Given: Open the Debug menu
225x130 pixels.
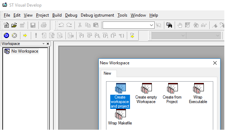Looking at the screenshot, I should [x=71, y=15].
